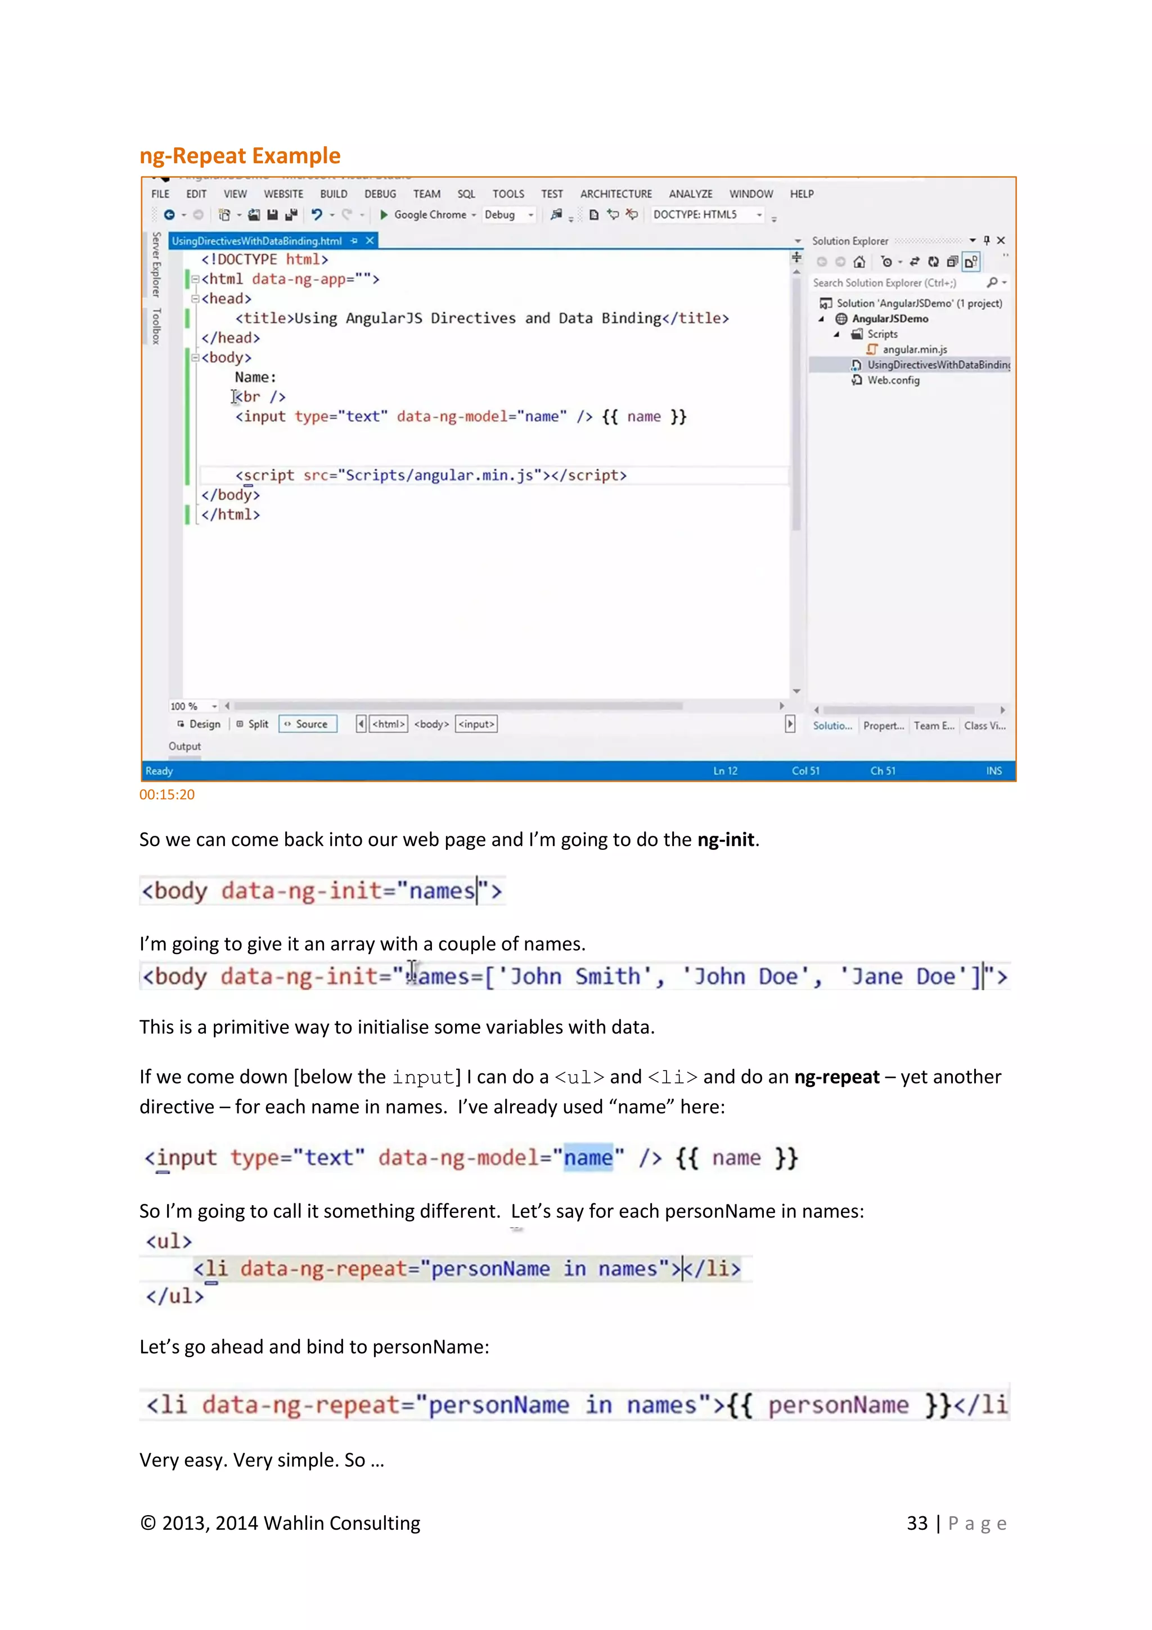Open the DEBUG menu
Viewport: 1152px width, 1630px height.
point(380,194)
